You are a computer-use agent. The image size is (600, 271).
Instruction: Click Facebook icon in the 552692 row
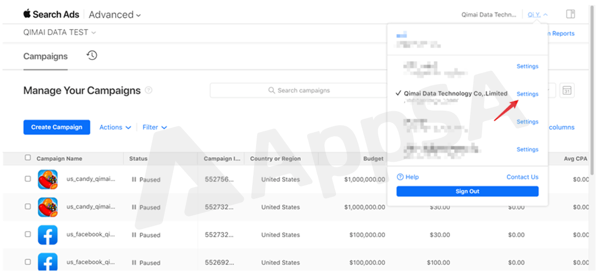[x=48, y=262]
